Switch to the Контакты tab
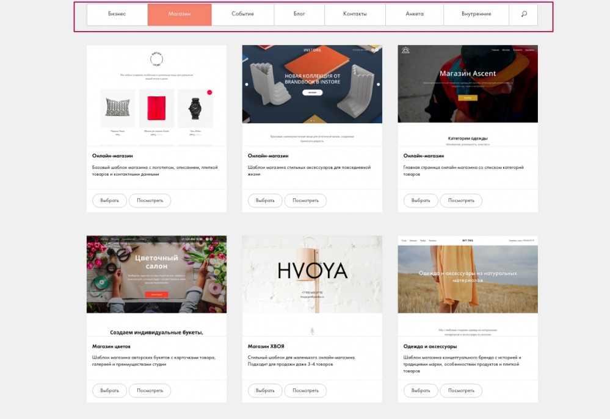This screenshot has width=610, height=419. tap(355, 14)
